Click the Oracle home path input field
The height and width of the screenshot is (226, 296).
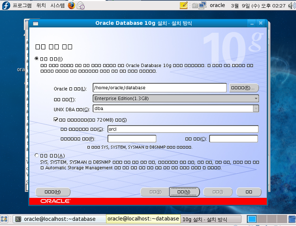point(160,88)
